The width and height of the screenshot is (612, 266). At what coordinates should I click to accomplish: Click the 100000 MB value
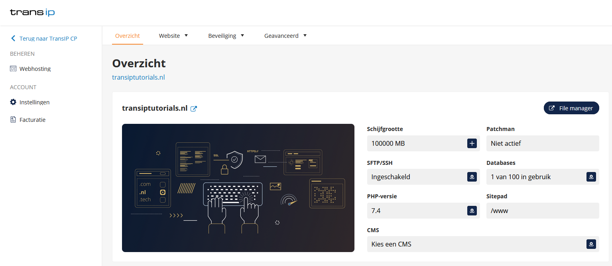[x=388, y=143]
